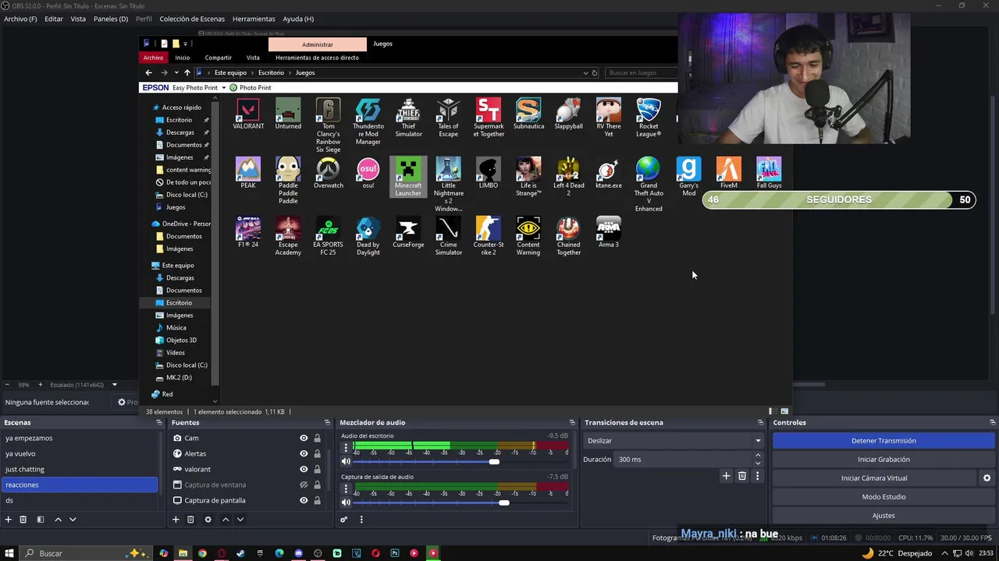Mute Captura de salida de audio
999x561 pixels.
[346, 503]
